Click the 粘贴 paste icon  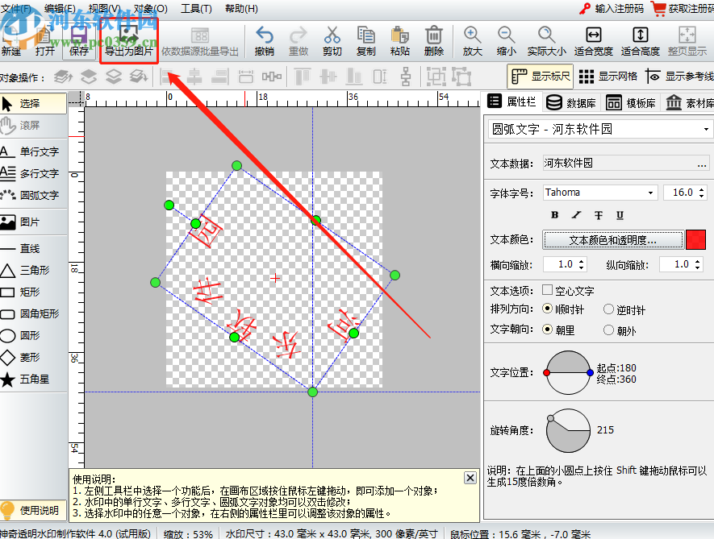pos(399,35)
